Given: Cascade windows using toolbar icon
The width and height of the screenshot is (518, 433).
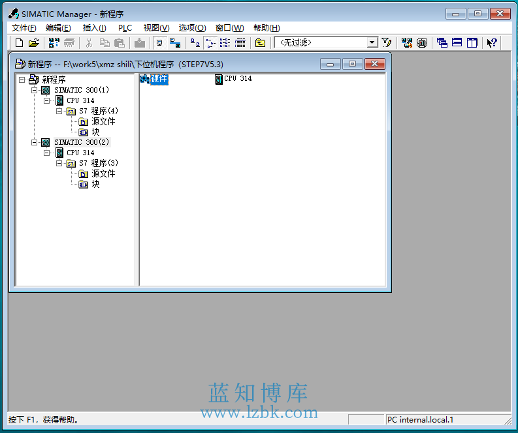Looking at the screenshot, I should tap(442, 43).
